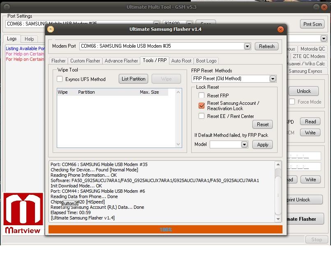Open the dropdown arrow at main window right edge
This screenshot has height=254, width=331.
coord(324,39)
